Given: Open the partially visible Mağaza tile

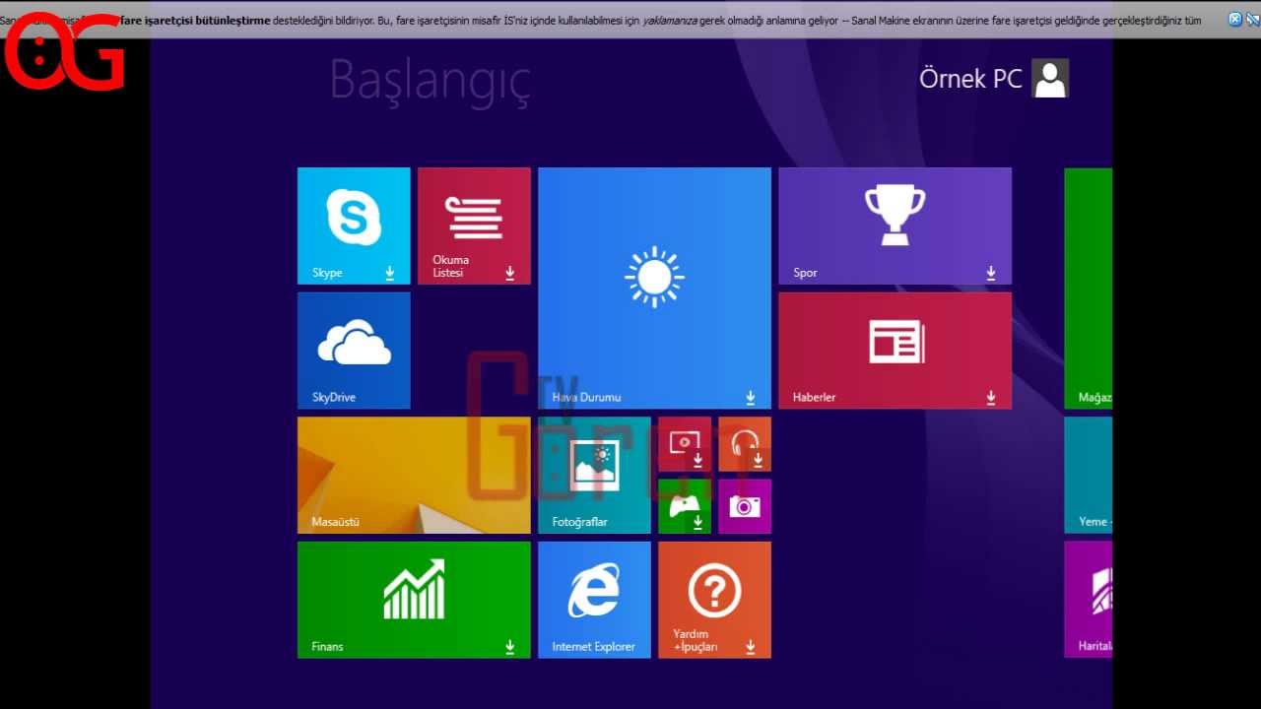Looking at the screenshot, I should (x=1088, y=288).
